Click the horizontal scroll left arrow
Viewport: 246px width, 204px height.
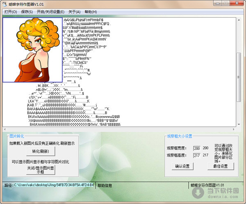(5, 129)
